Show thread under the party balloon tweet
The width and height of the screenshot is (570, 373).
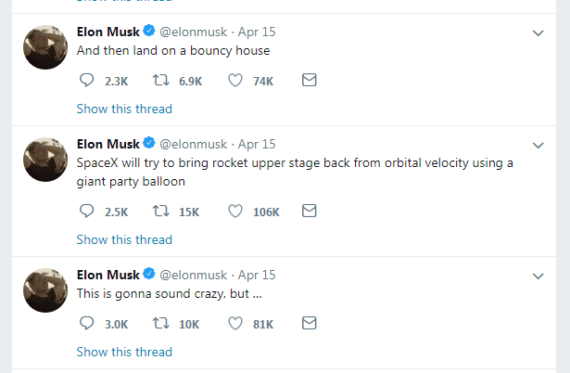[x=124, y=239]
